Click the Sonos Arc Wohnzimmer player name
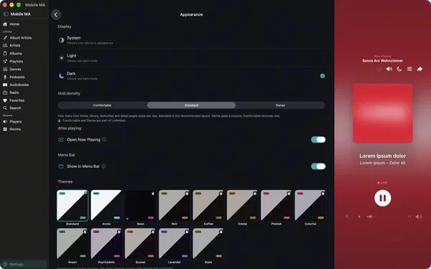Viewport: 431px width, 269px height. pyautogui.click(x=383, y=61)
